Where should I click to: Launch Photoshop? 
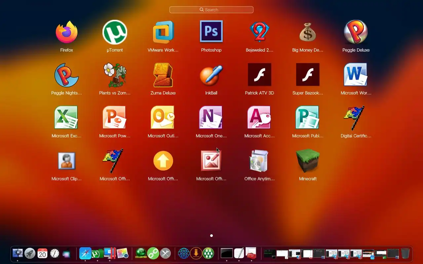tap(211, 31)
